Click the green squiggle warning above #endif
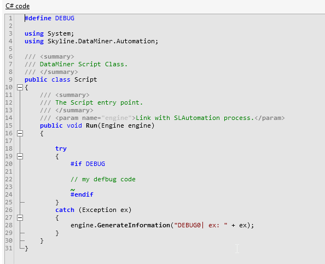 pos(73,190)
